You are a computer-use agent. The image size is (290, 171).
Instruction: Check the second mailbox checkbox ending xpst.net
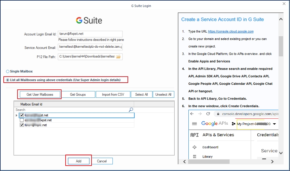click(x=22, y=120)
